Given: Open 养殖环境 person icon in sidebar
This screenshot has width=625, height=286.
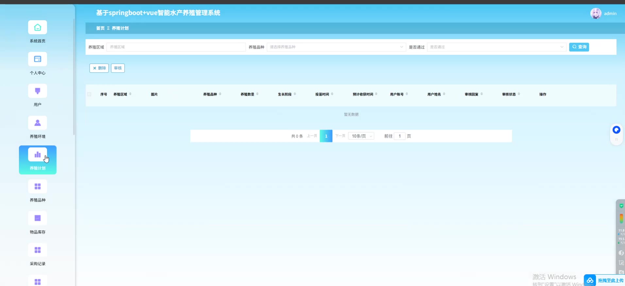Looking at the screenshot, I should tap(38, 123).
